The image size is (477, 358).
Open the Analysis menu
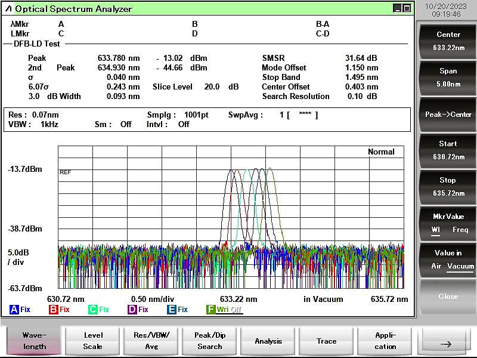tap(268, 341)
